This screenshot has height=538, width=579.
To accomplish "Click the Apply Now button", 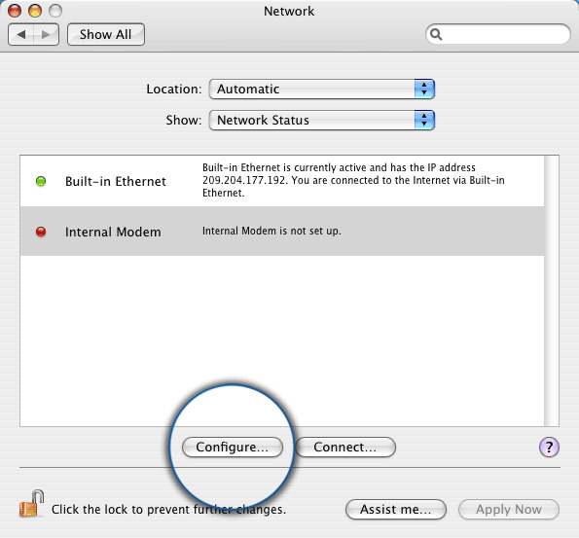I will (509, 510).
